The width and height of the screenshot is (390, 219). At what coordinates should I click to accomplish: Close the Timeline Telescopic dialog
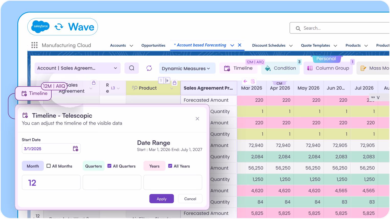click(x=197, y=119)
